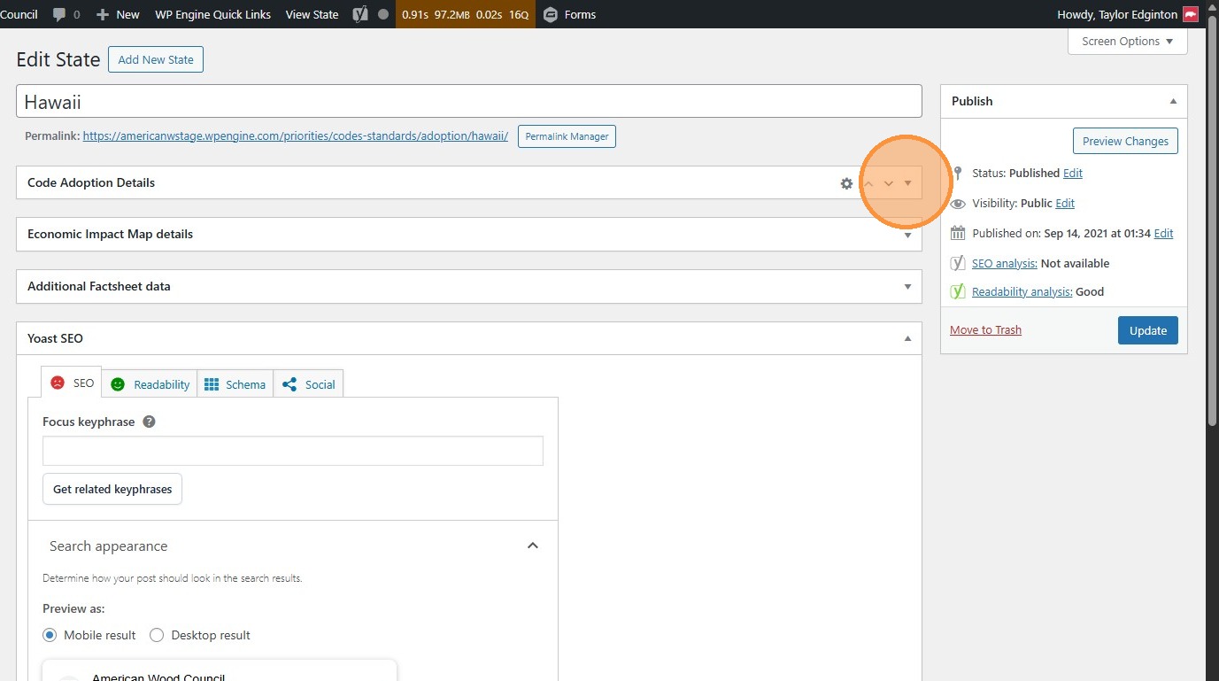Click the Move to Trash link

point(985,330)
